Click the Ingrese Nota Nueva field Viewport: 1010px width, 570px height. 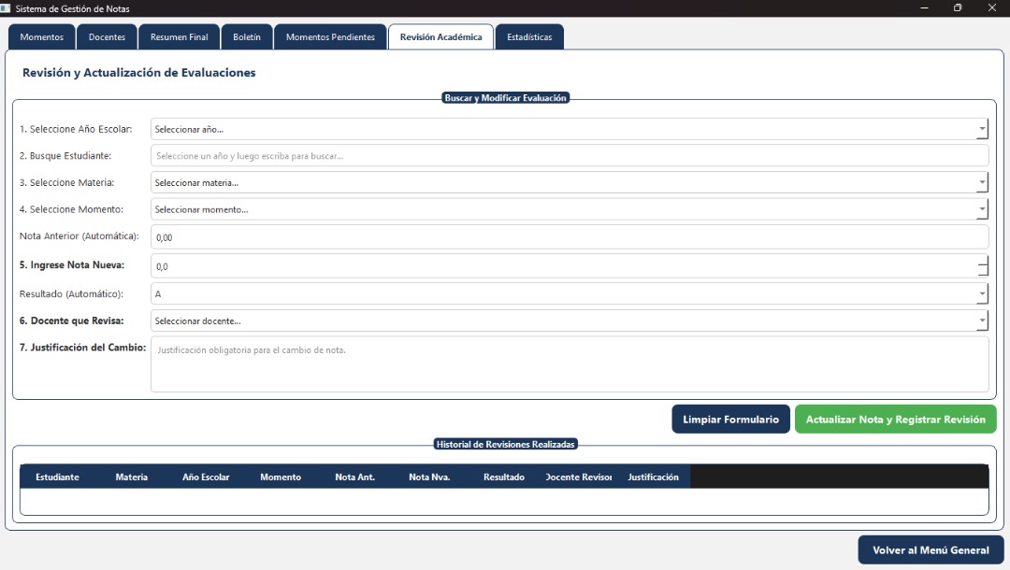[x=561, y=266]
